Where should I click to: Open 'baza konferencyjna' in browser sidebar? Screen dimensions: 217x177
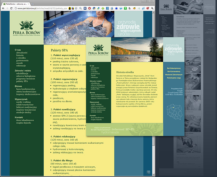26,89
